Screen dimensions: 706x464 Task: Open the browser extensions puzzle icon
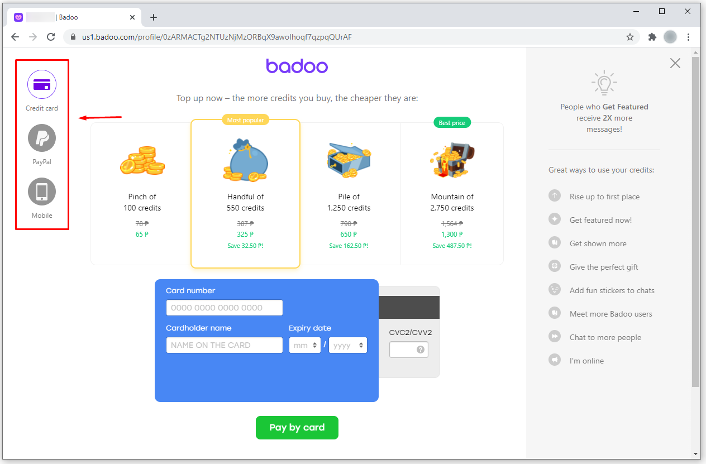[652, 37]
